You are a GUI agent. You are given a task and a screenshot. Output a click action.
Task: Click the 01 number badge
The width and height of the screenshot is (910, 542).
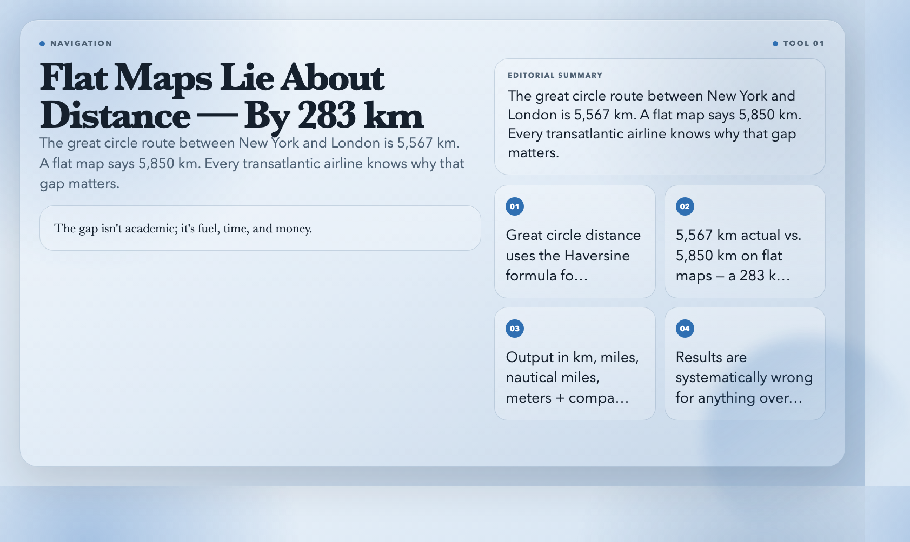pos(515,206)
